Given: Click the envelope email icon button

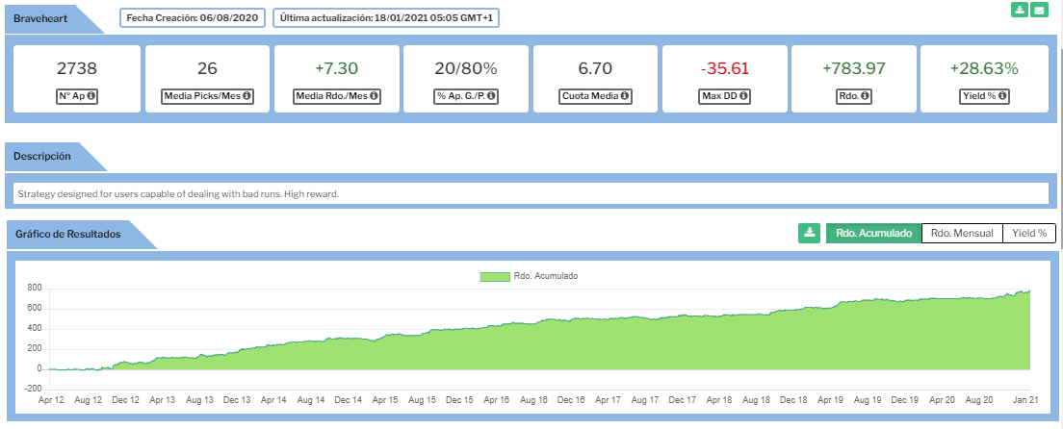Looking at the screenshot, I should [1039, 11].
